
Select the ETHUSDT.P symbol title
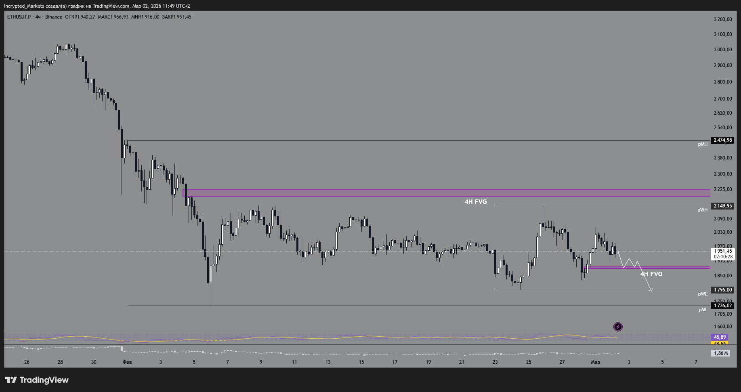coord(19,17)
